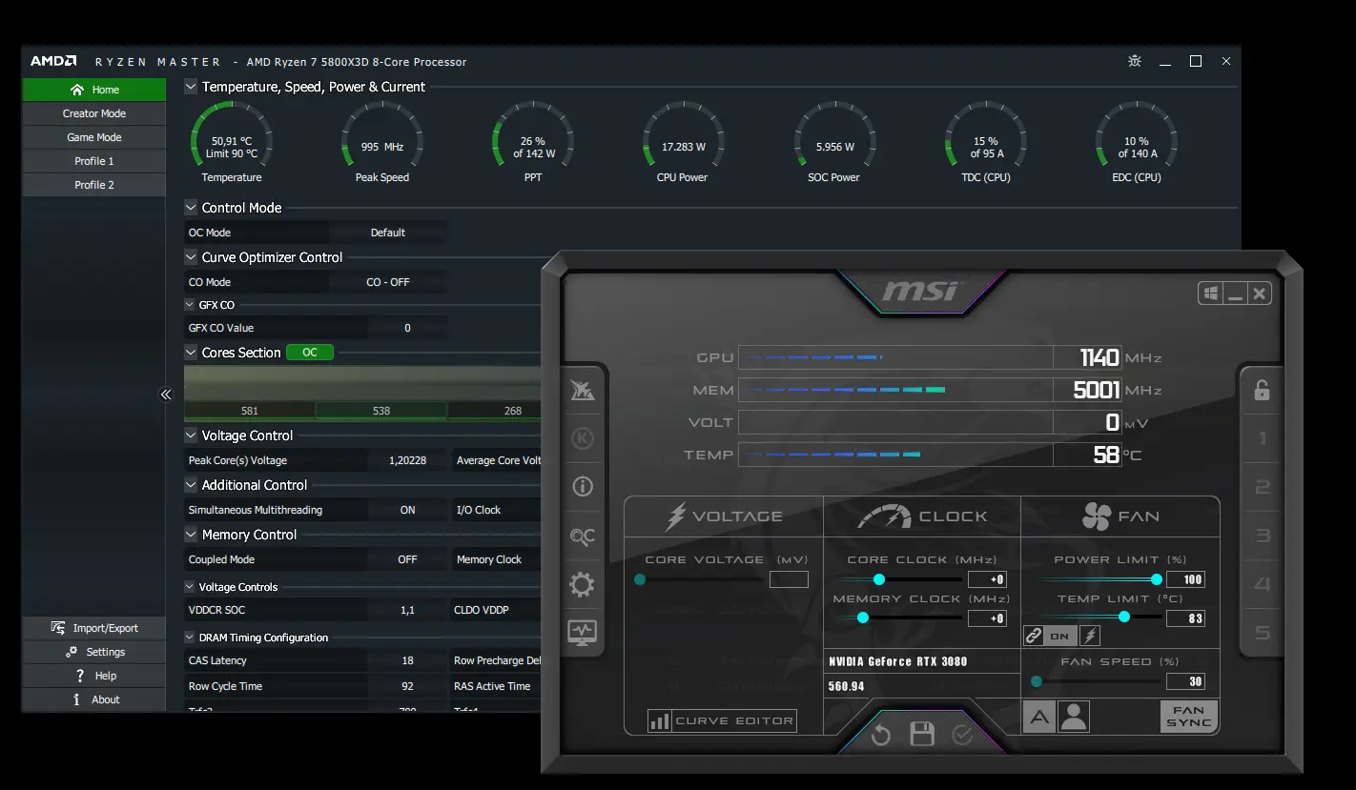Viewport: 1356px width, 790px height.
Task: Select Afterburner profile slot 2
Action: (x=1262, y=488)
